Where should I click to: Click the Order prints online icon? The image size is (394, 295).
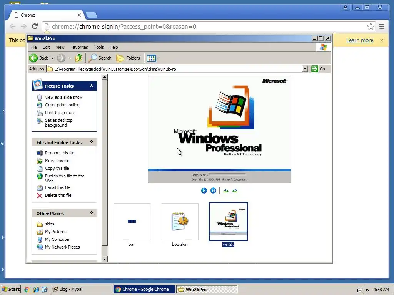click(x=40, y=105)
